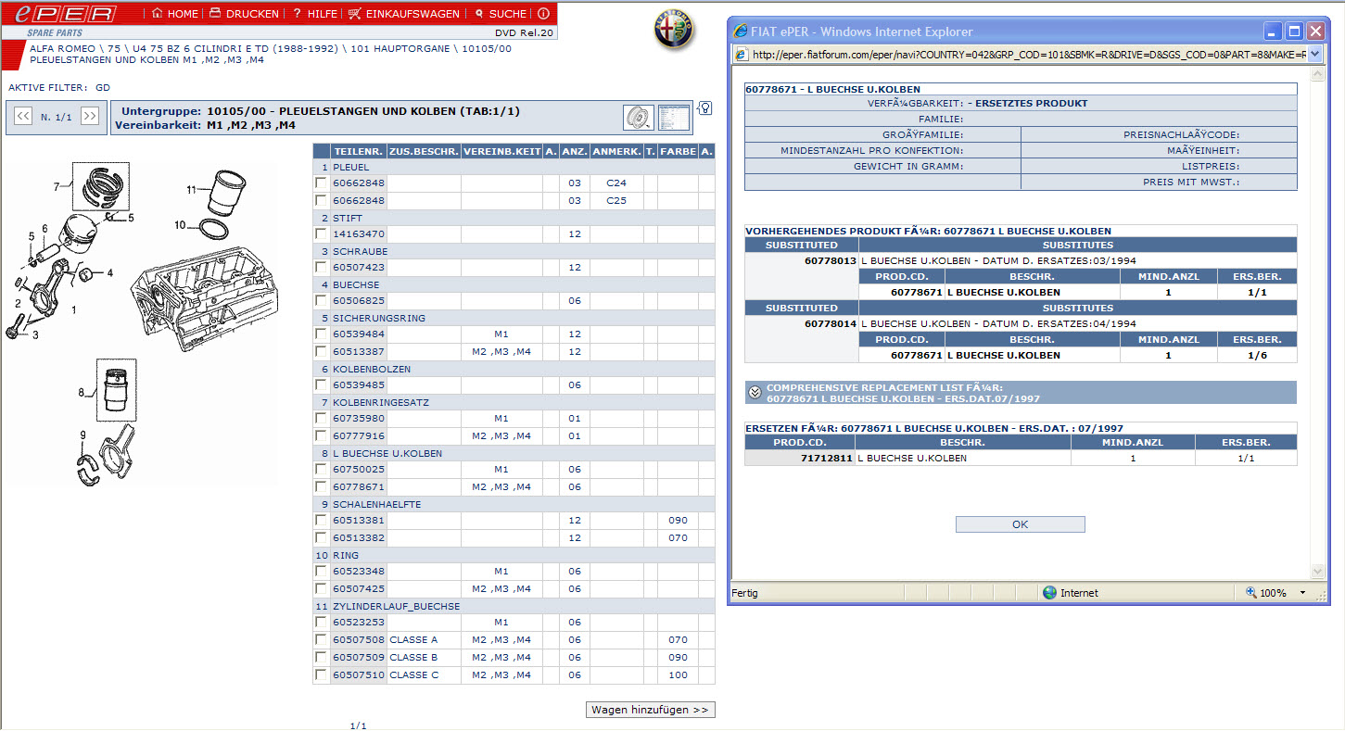
Task: Click the VEREINB.KEIT column header
Action: [501, 151]
